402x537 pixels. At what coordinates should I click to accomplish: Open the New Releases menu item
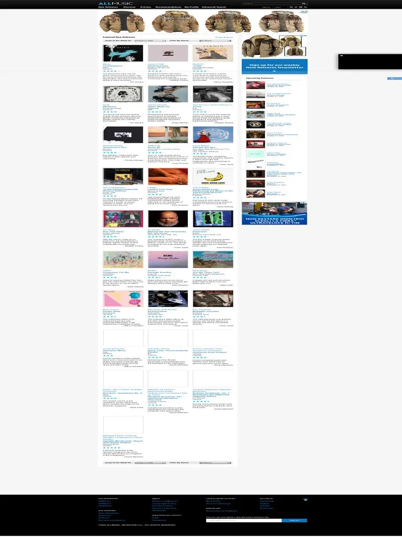pyautogui.click(x=108, y=7)
